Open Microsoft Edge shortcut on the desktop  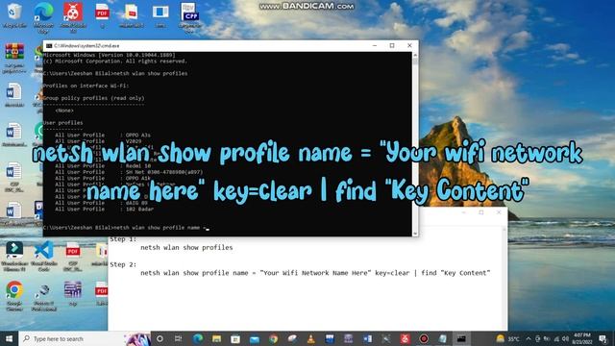[x=43, y=16]
